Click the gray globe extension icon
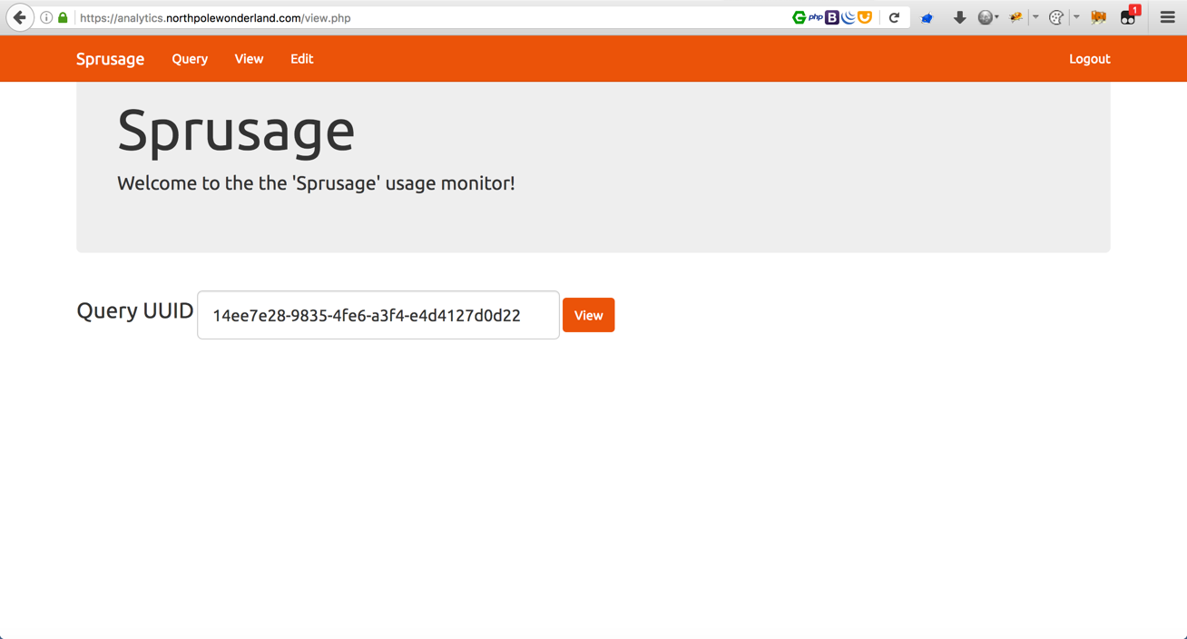The image size is (1187, 639). tap(985, 17)
